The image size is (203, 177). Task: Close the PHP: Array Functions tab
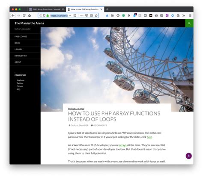63,9
